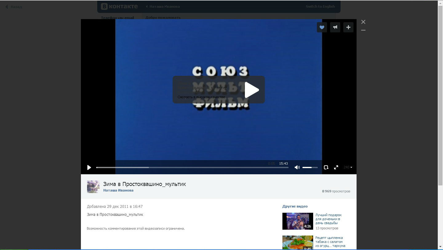443x250 pixels.
Task: Close the video popup with X
Action: (363, 22)
